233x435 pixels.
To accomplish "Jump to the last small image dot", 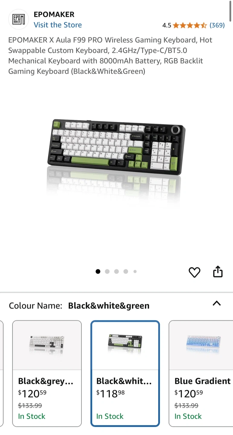I will point(135,272).
